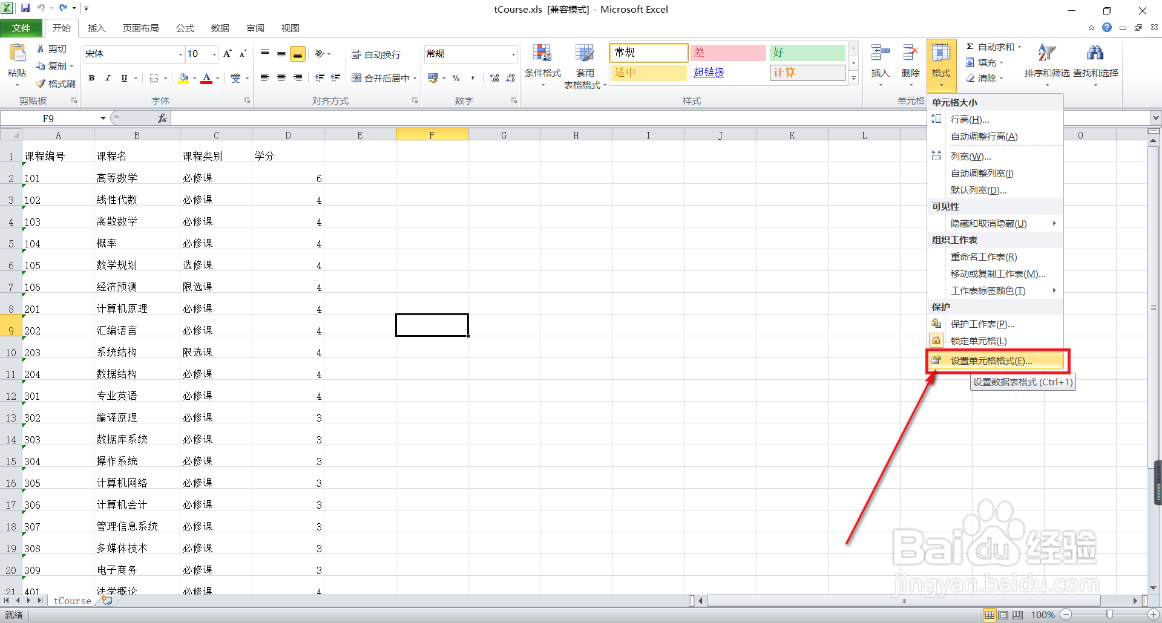This screenshot has height=623, width=1162.
Task: Select the tCourse sheet tab
Action: tap(72, 601)
